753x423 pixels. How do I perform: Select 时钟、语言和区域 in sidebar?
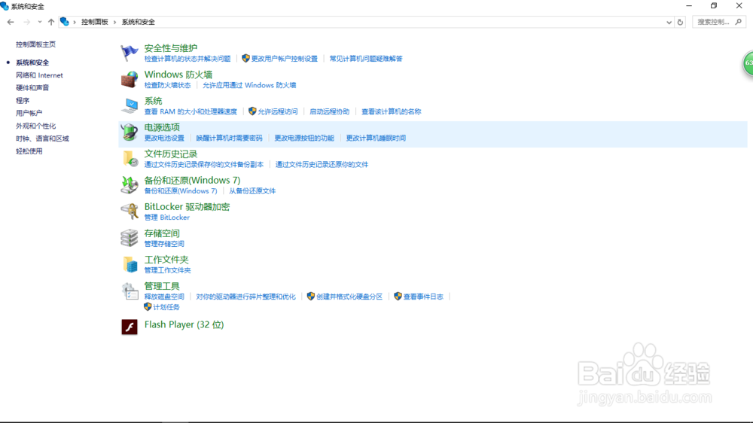tap(42, 138)
